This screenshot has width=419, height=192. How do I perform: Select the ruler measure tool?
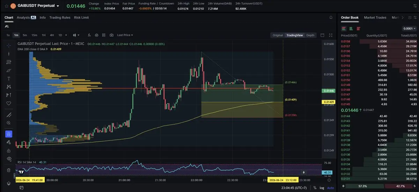9,115
